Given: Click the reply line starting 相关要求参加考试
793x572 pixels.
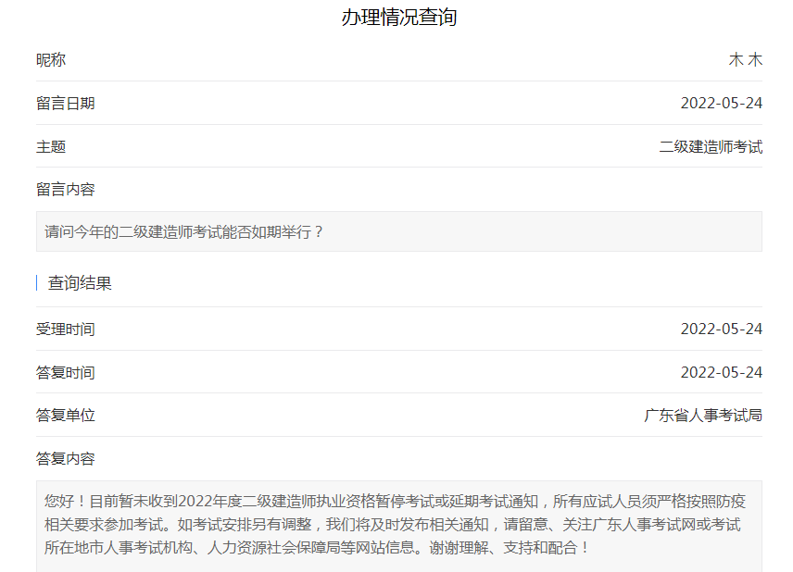Looking at the screenshot, I should (393, 525).
